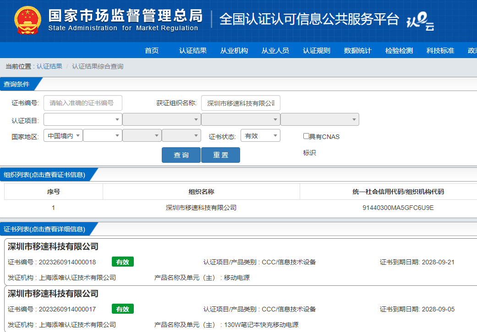Select organization row 深圳市移速科技有限公司 in table
This screenshot has width=477, height=332.
[201, 208]
